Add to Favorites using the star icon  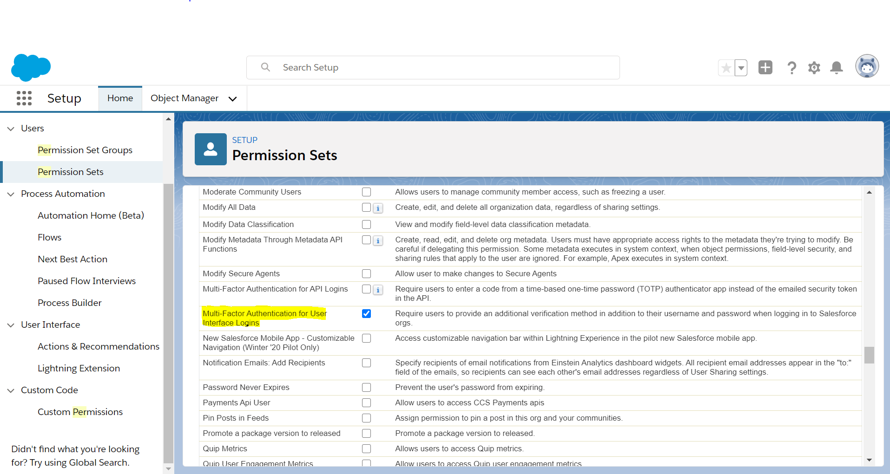click(x=725, y=67)
